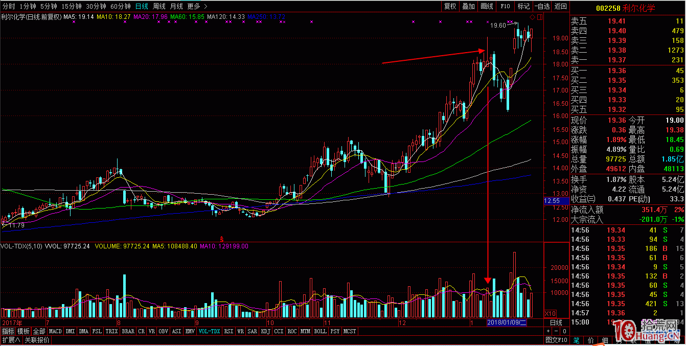The height and width of the screenshot is (346, 686).
Task: Switch indicator to MCST
Action: pyautogui.click(x=350, y=331)
